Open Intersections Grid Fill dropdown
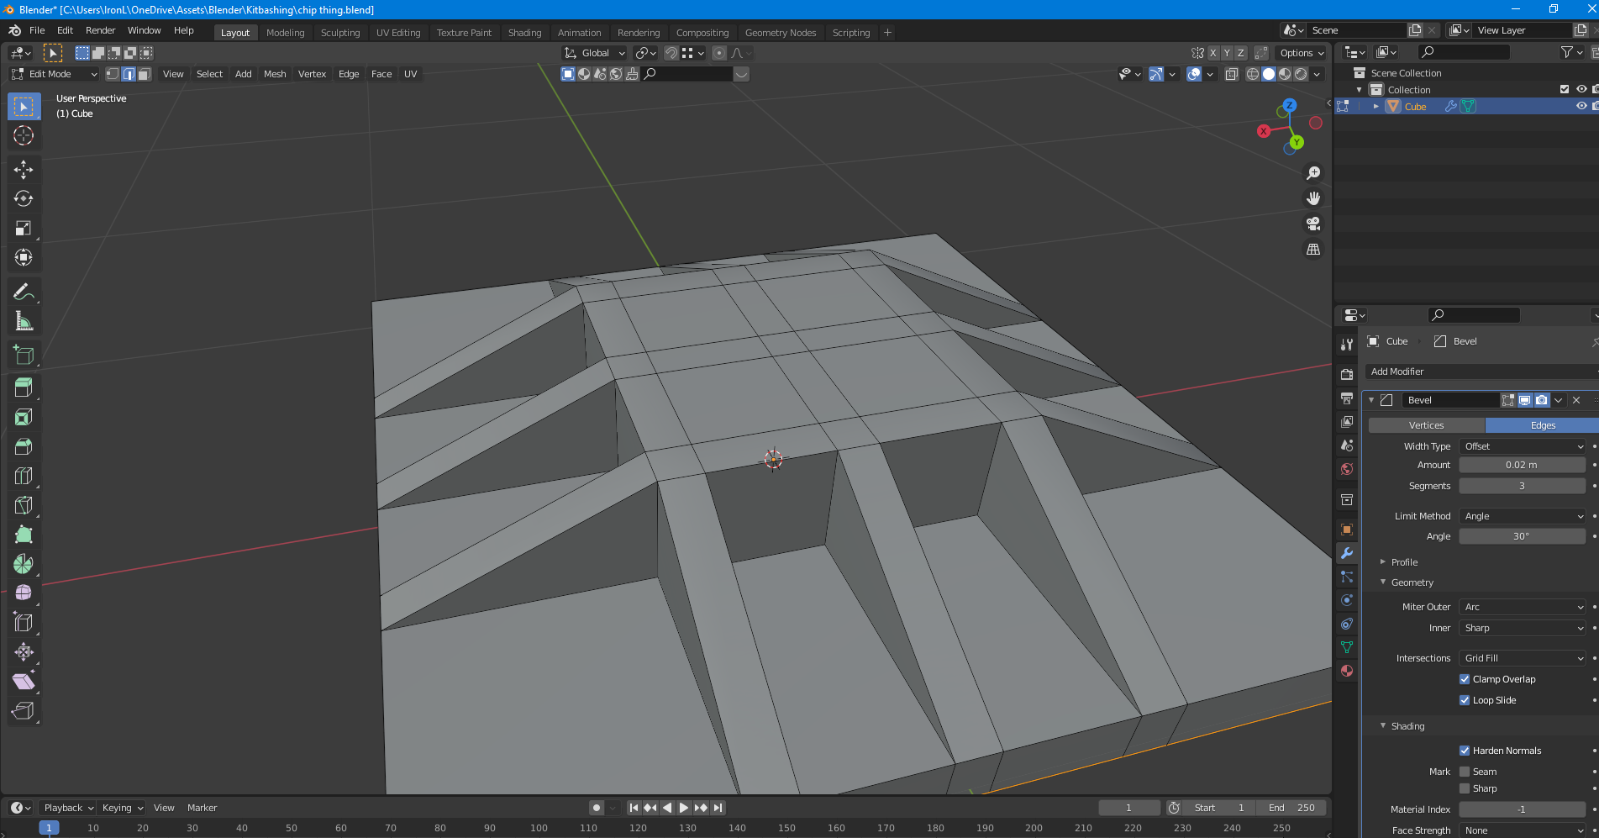The height and width of the screenshot is (838, 1599). click(x=1523, y=658)
